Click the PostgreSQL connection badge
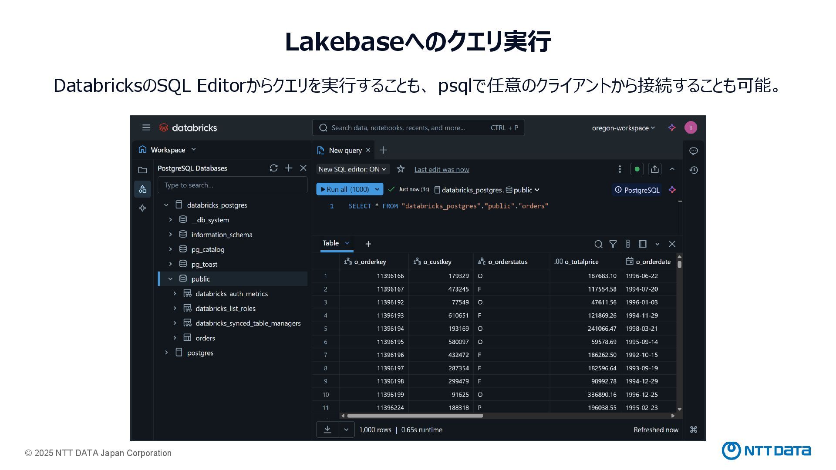The height and width of the screenshot is (470, 836). click(x=637, y=190)
